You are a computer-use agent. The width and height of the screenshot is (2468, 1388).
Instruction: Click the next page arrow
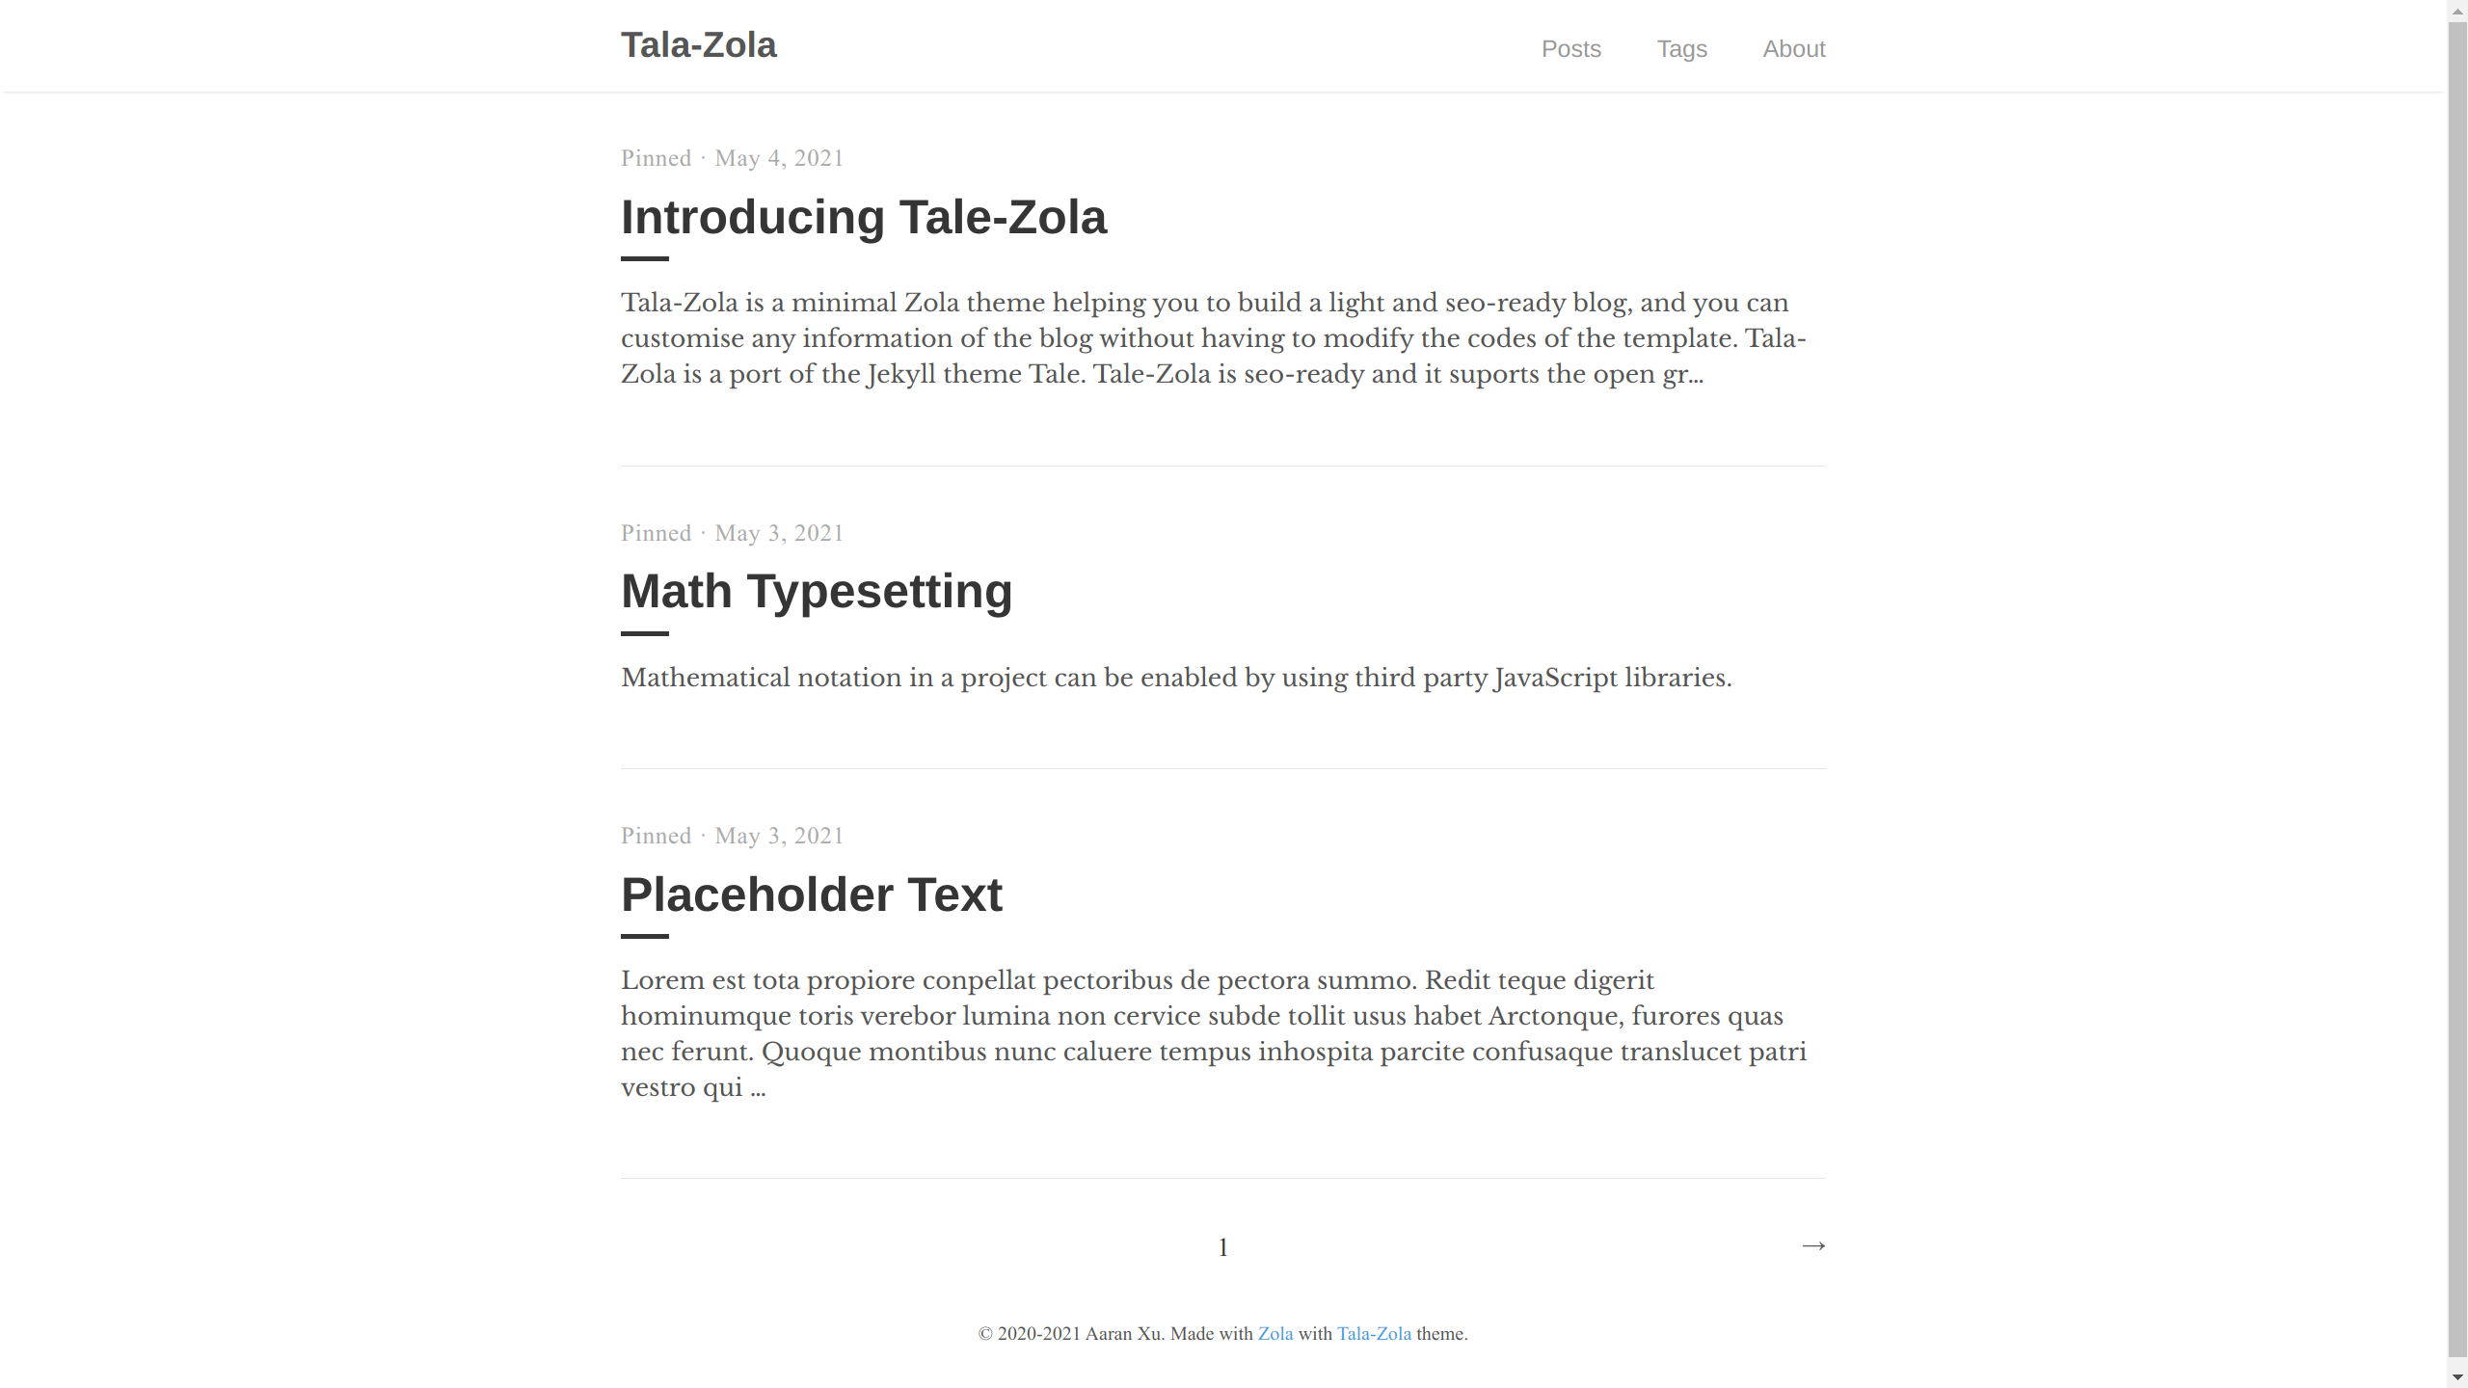coord(1812,1245)
